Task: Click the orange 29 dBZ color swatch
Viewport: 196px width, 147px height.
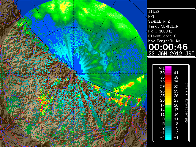Action: click(168, 87)
